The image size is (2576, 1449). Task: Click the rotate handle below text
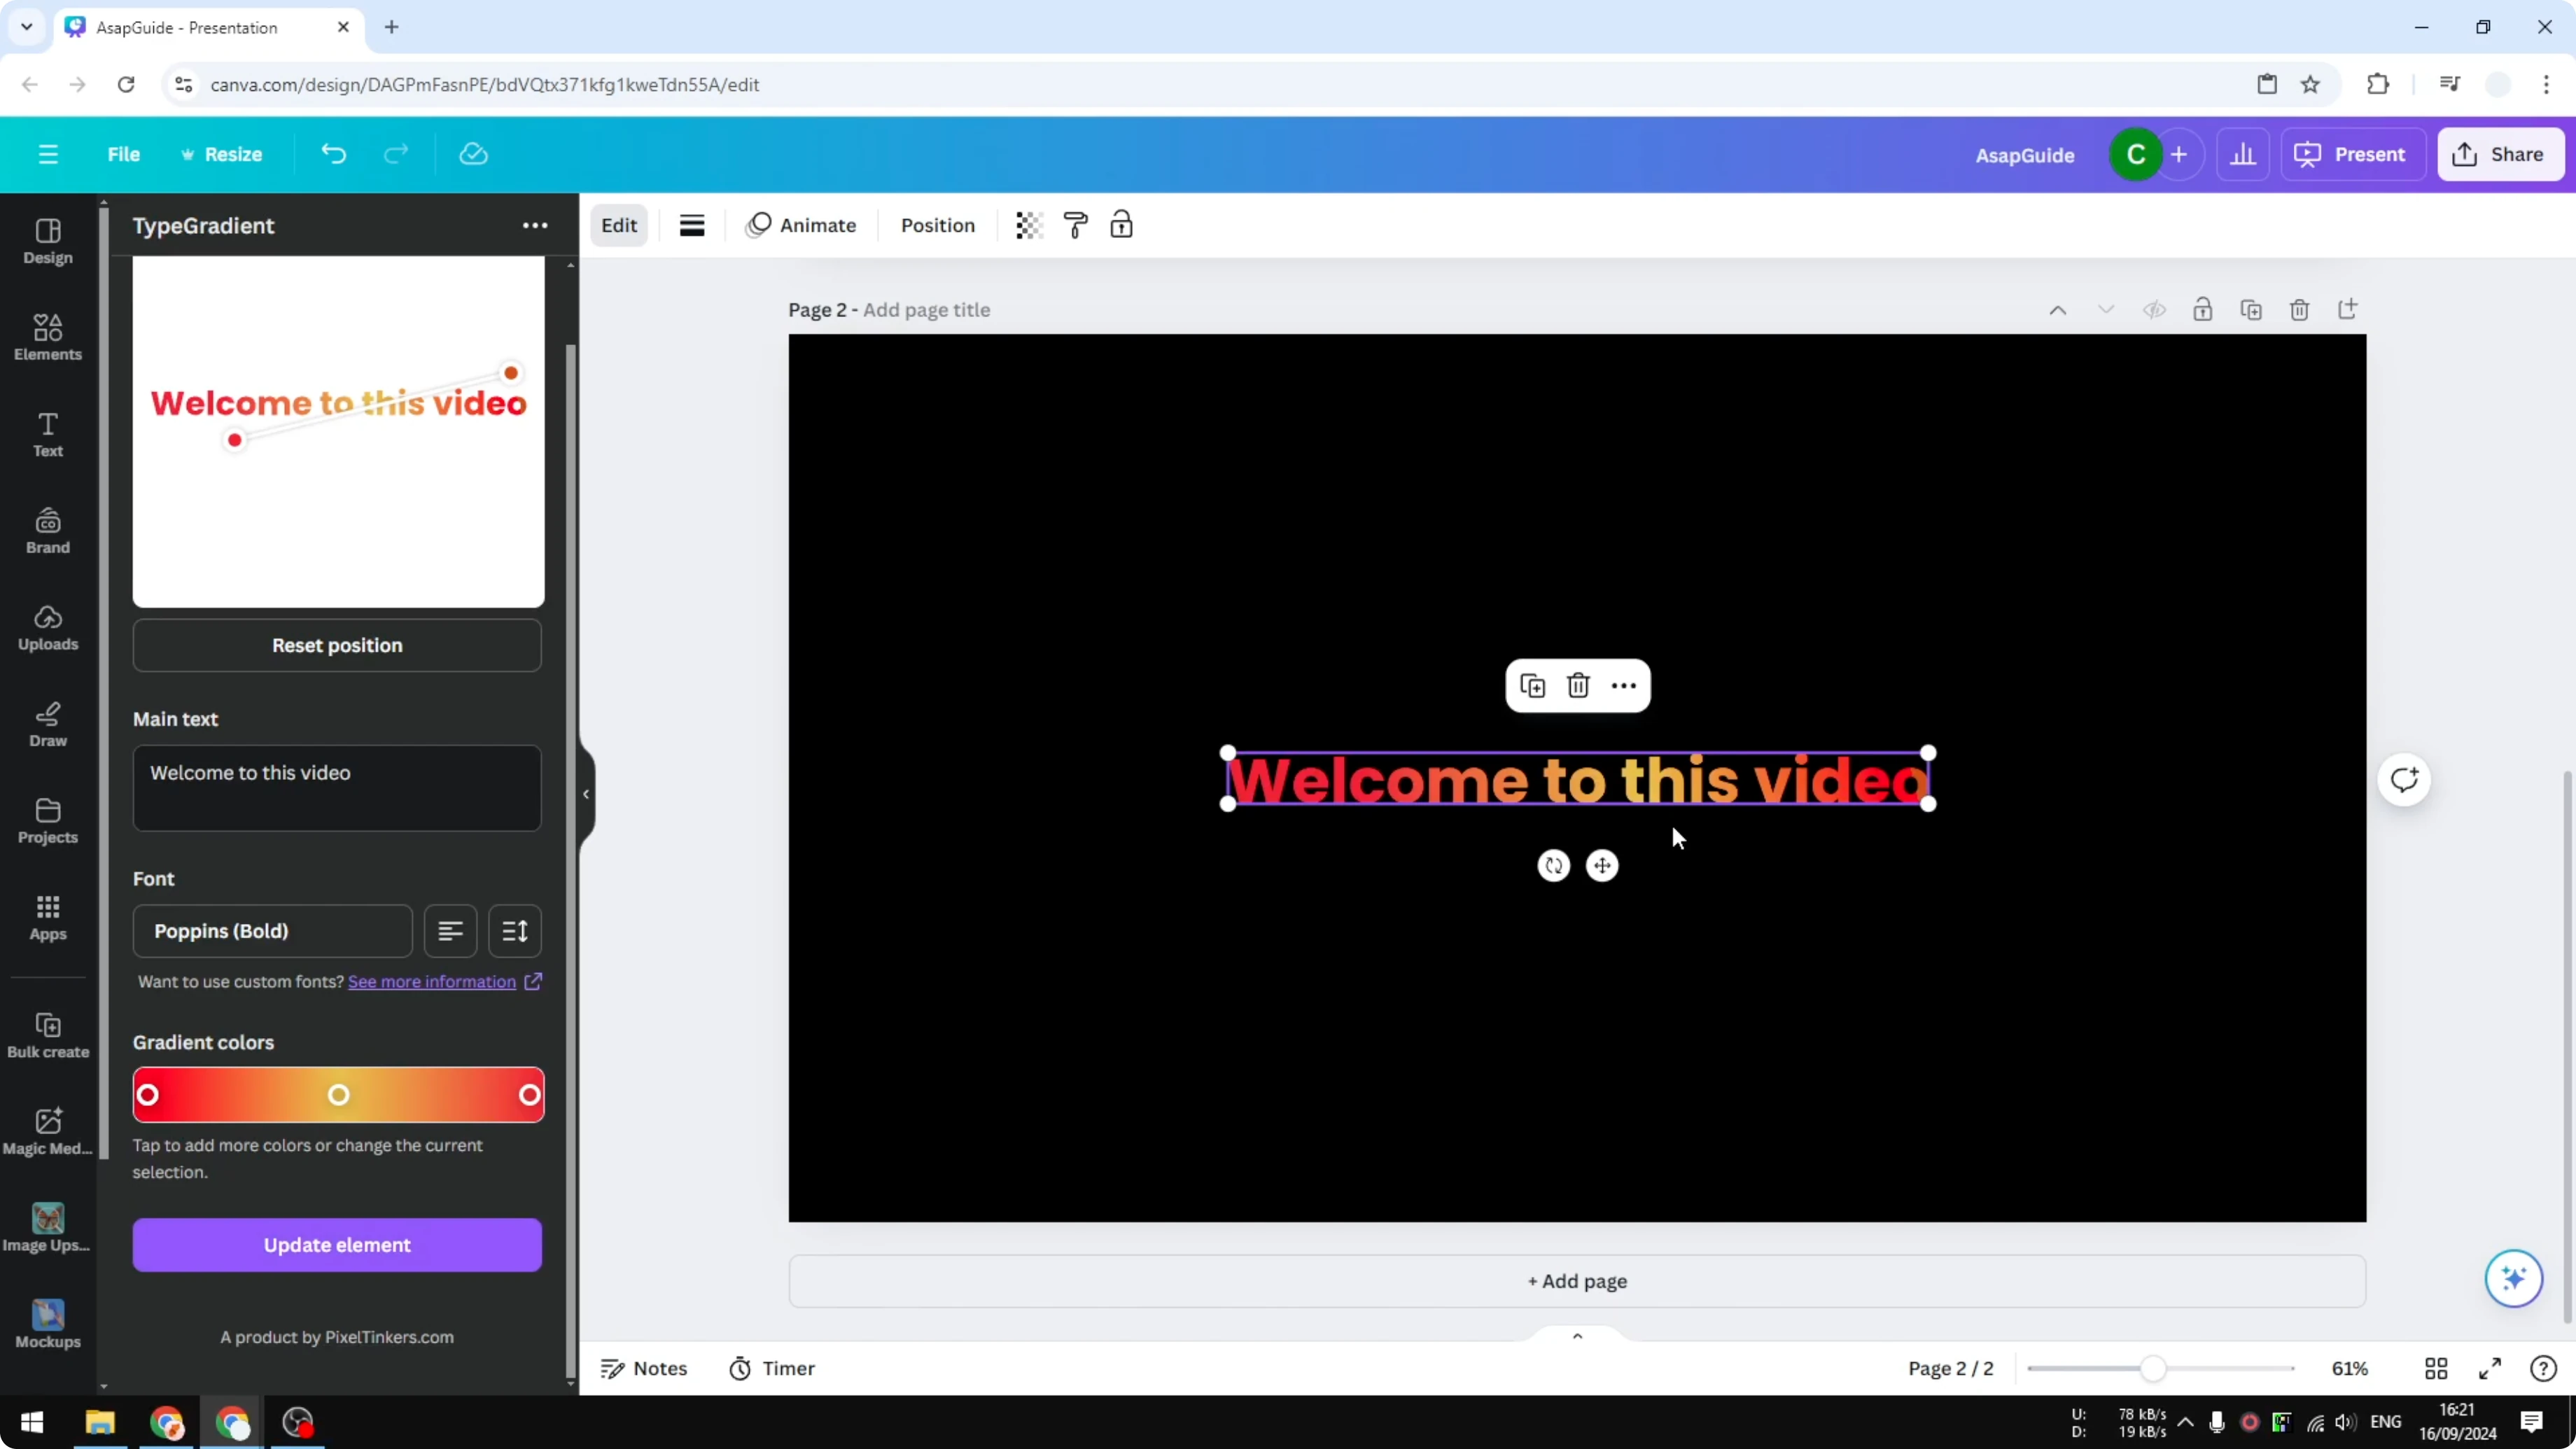[1554, 866]
